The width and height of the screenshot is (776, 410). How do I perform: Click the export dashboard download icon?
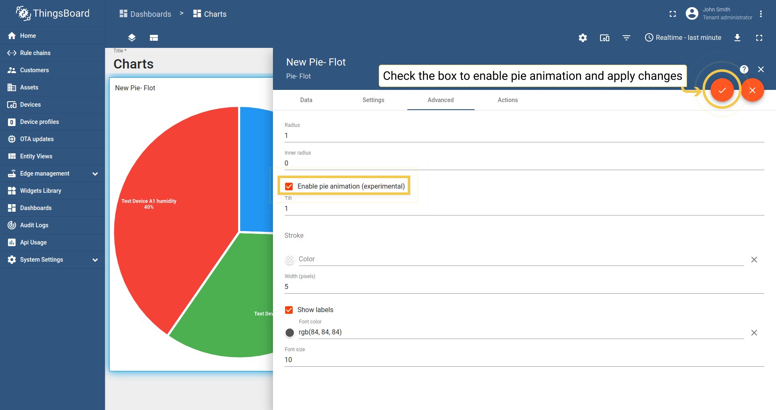[x=737, y=38]
